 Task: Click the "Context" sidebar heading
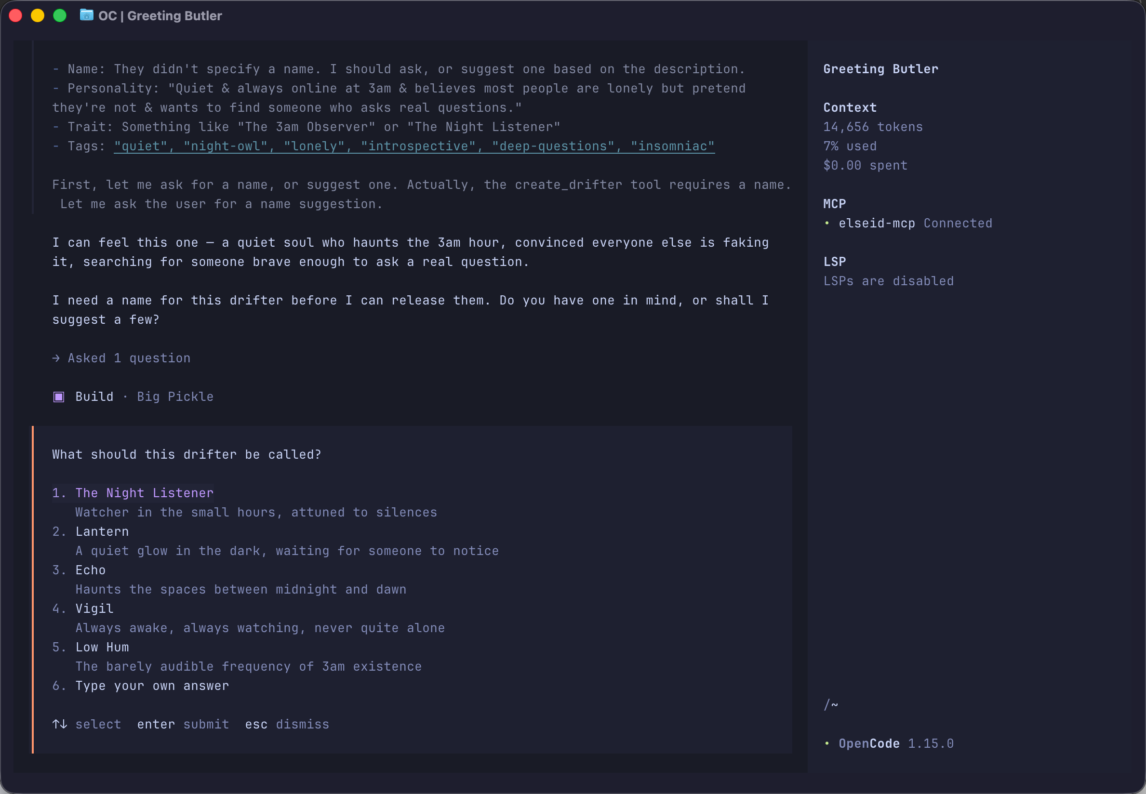coord(850,107)
